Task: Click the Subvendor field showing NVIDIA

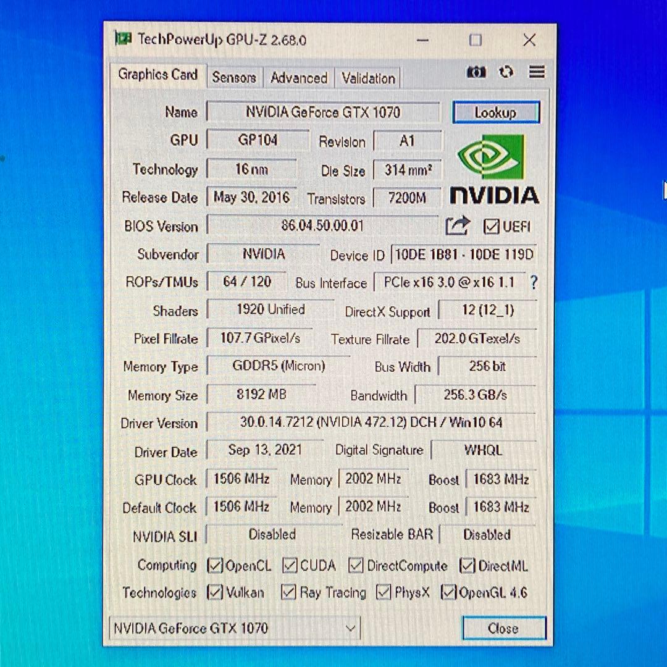Action: pos(263,254)
